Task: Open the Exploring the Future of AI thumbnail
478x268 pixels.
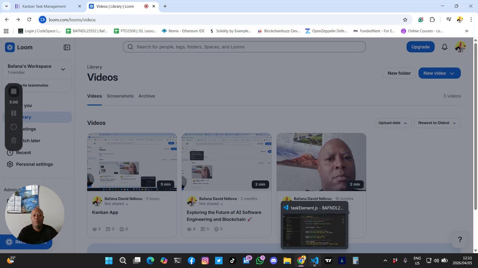Action: point(227,162)
